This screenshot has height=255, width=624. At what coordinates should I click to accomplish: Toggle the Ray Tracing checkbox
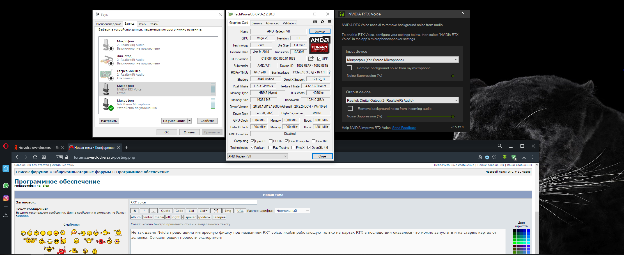click(270, 148)
